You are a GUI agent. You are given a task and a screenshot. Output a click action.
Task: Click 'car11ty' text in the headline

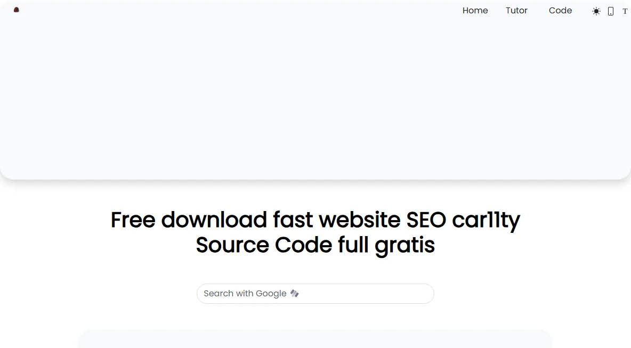486,221
